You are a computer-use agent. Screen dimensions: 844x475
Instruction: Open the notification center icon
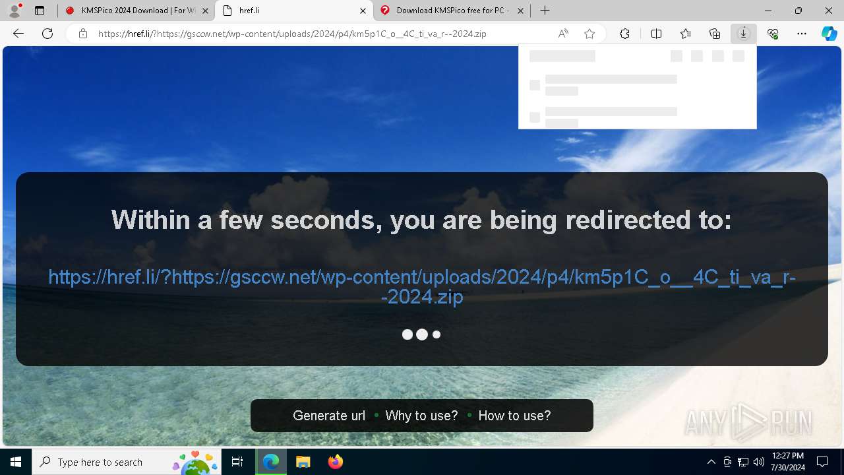tap(822, 462)
